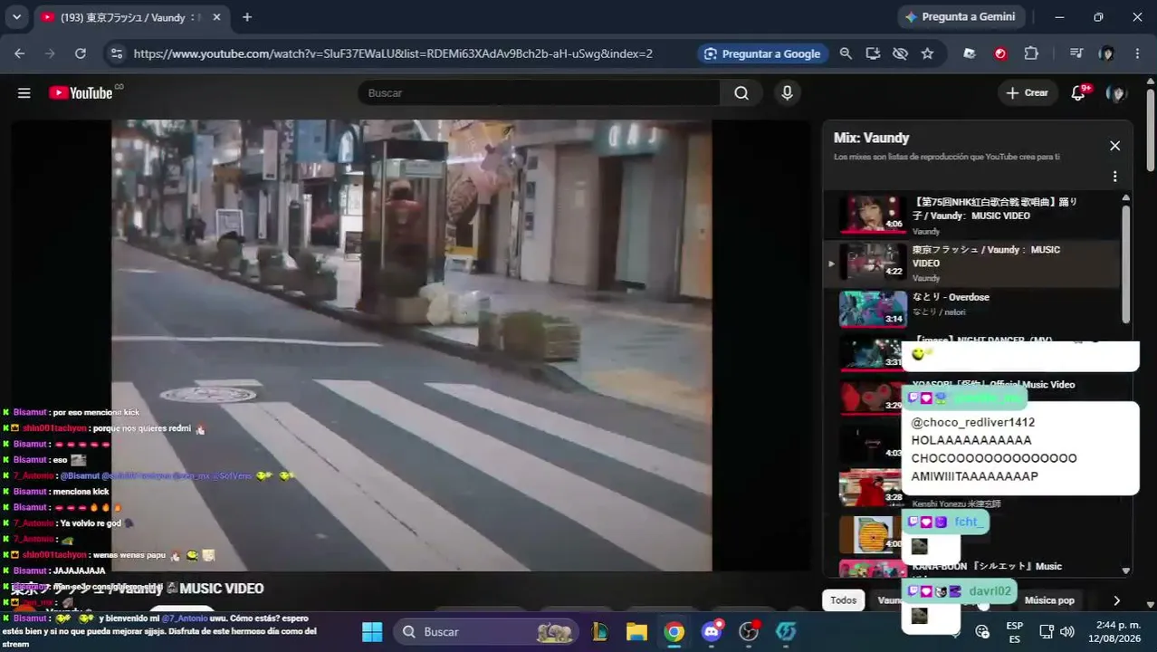1157x652 pixels.
Task: Click the Chrome icon in the taskbar
Action: (674, 631)
